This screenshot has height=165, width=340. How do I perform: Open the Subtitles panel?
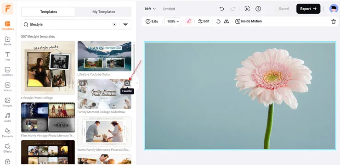7,71
